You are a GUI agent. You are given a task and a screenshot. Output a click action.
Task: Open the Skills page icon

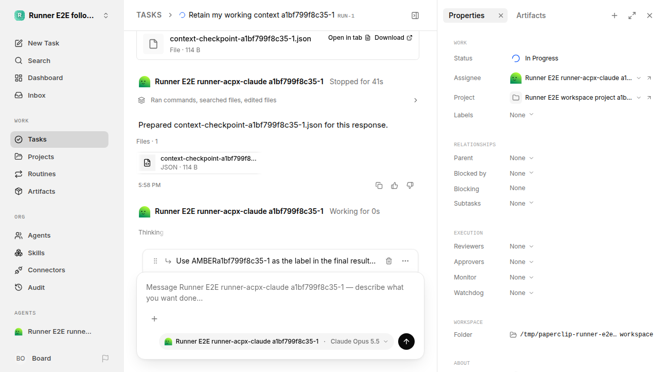point(19,253)
